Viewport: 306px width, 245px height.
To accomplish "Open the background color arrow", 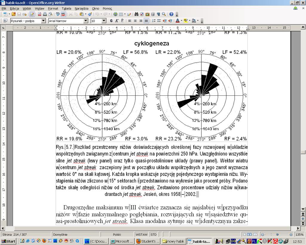I will coord(198,21).
